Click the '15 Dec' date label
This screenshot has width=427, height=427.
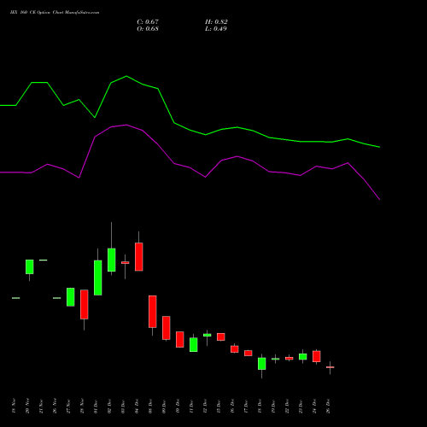tap(219, 406)
